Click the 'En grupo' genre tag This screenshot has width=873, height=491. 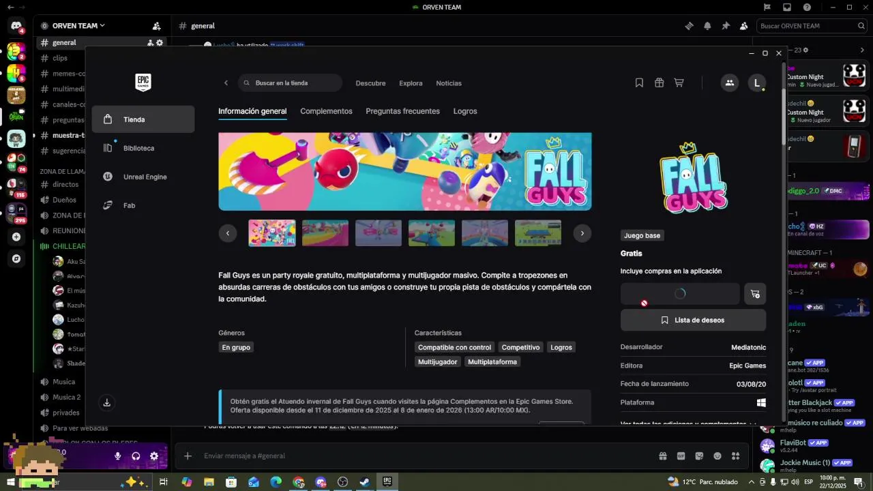(236, 347)
